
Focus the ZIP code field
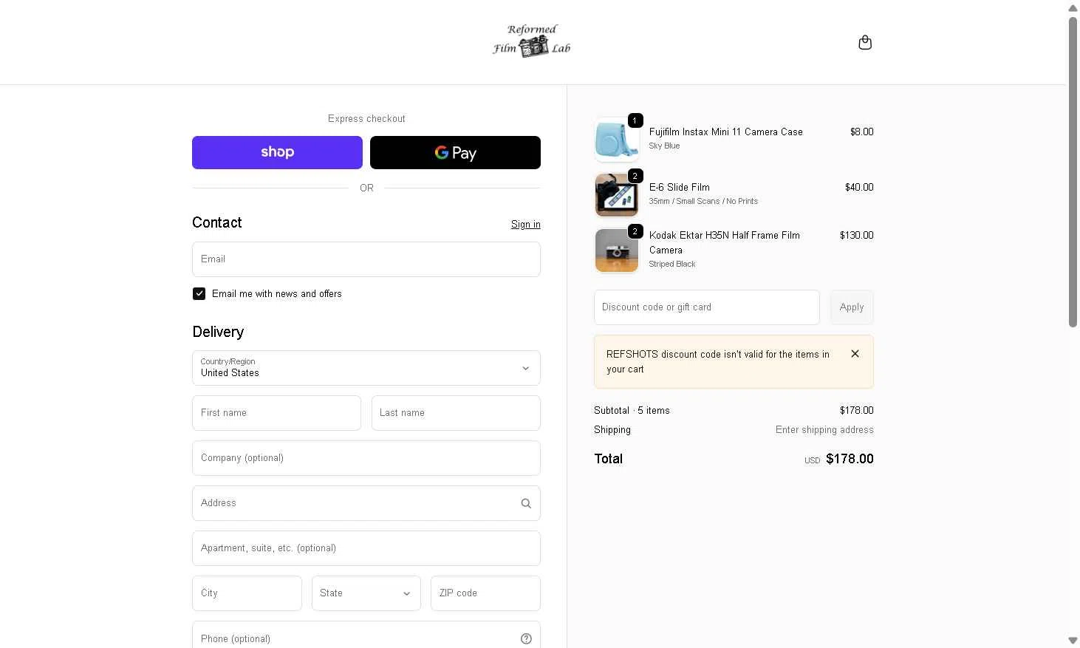(485, 593)
